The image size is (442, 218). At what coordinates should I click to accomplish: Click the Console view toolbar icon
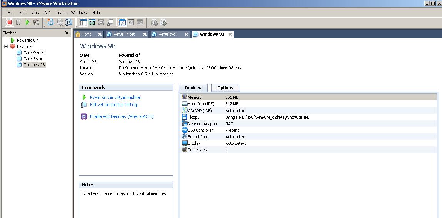pyautogui.click(x=140, y=22)
